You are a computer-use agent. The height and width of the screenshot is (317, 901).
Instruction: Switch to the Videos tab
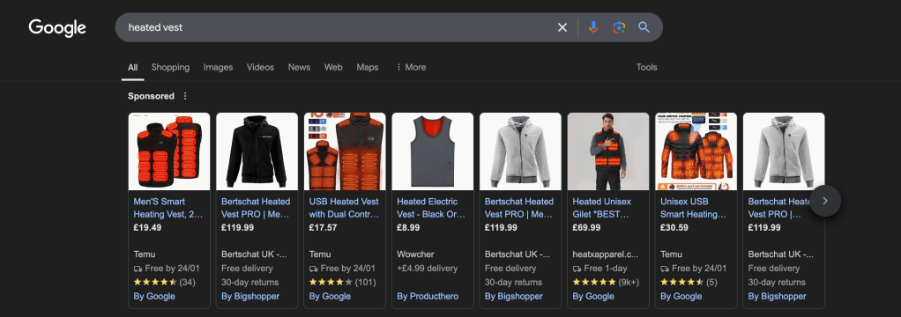click(260, 67)
